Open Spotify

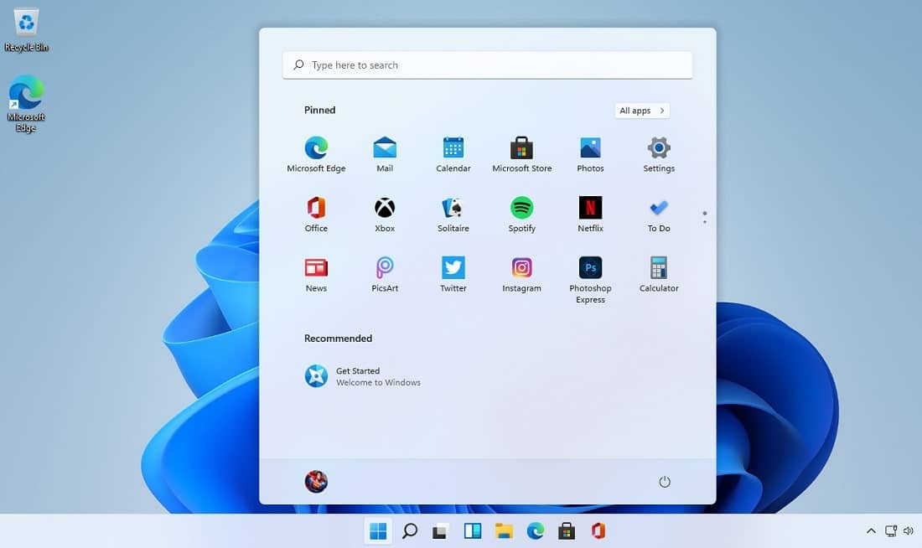(x=521, y=215)
